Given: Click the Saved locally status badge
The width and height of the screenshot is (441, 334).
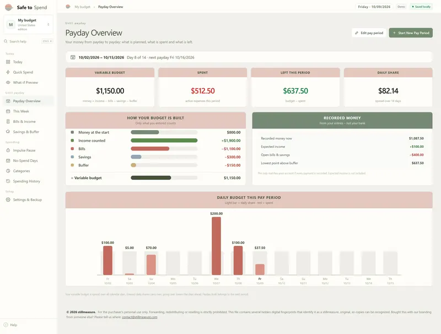Looking at the screenshot, I should click(x=421, y=7).
